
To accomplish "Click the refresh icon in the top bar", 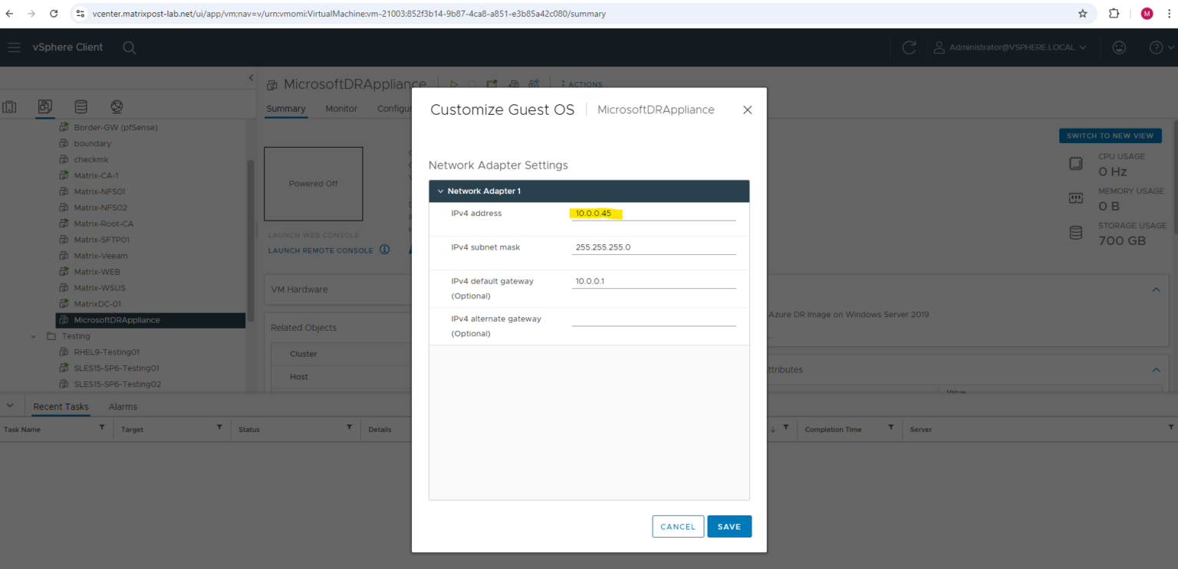I will tap(908, 47).
